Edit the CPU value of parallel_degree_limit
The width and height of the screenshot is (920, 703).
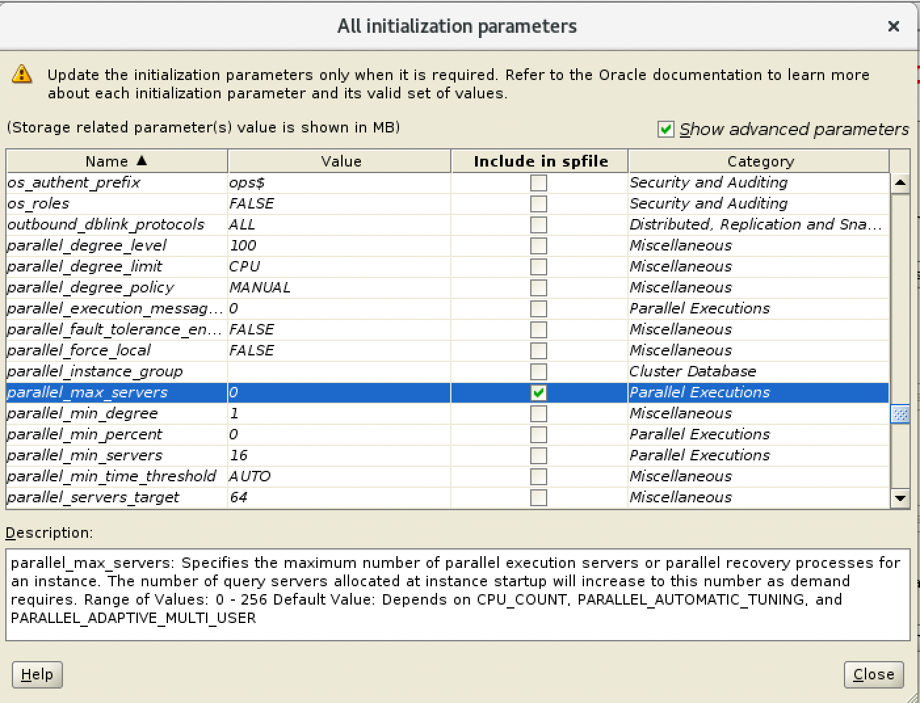point(339,267)
